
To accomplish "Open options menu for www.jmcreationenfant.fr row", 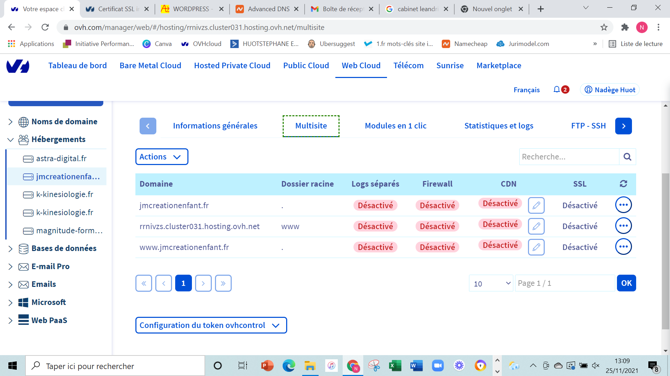I will (623, 247).
